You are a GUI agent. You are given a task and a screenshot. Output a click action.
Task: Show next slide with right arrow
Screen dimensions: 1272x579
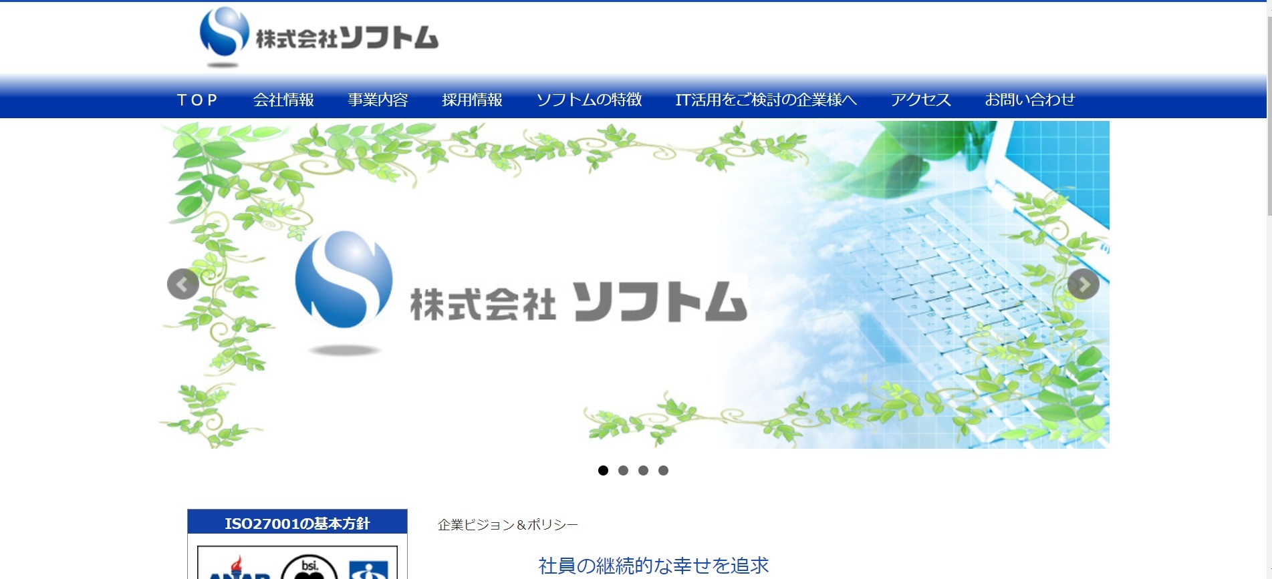(x=1084, y=284)
